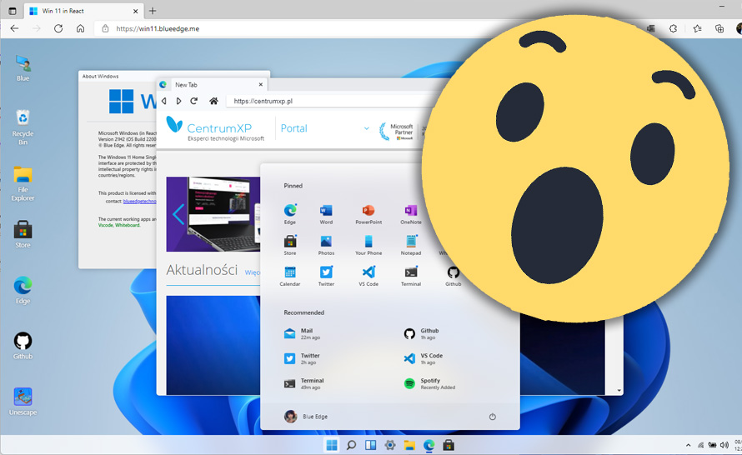Launch OneNote from pinned apps
Screen dimensions: 742x455
tap(411, 214)
